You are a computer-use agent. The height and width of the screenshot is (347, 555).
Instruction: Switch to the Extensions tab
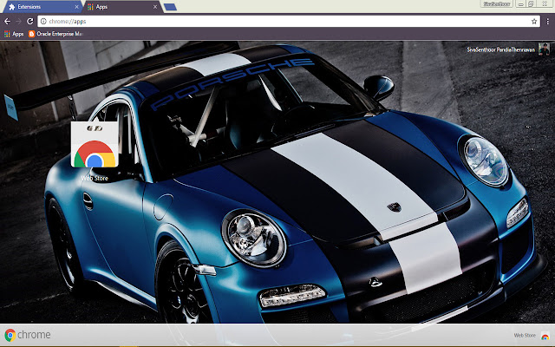[x=41, y=7]
